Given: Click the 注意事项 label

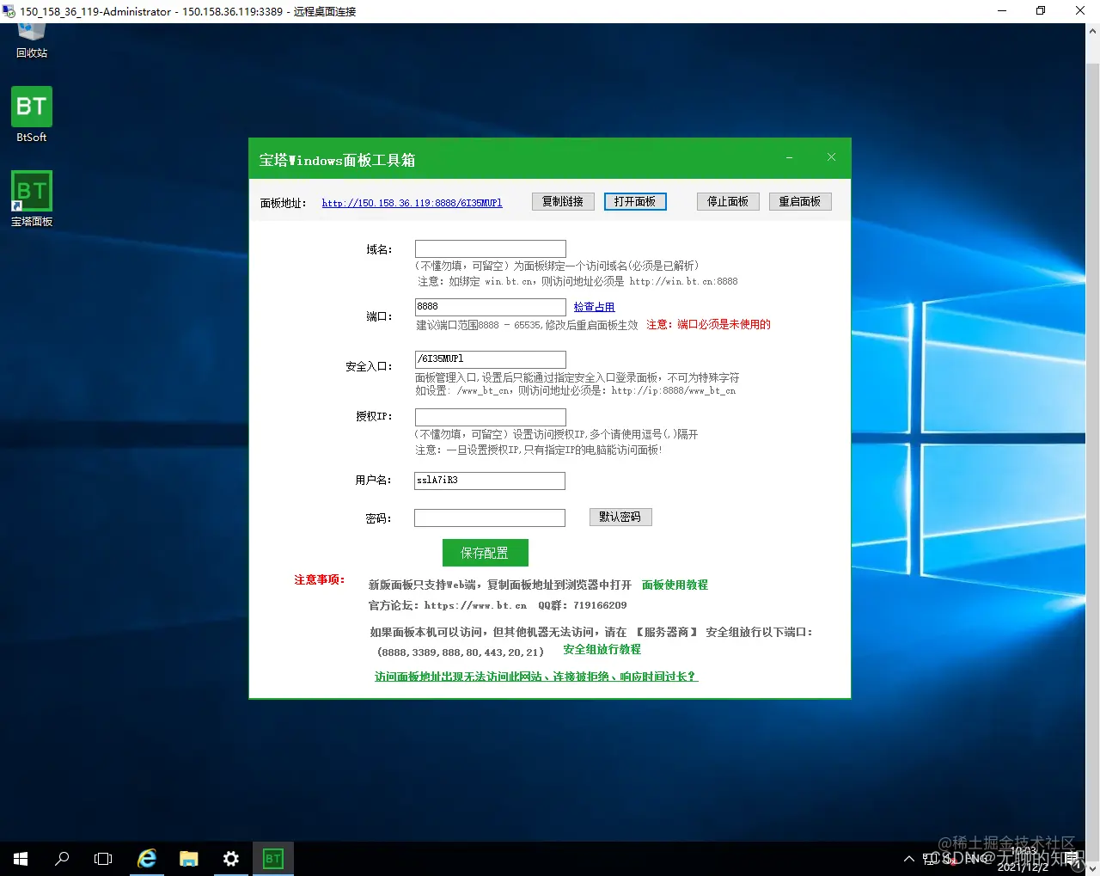Looking at the screenshot, I should point(319,579).
